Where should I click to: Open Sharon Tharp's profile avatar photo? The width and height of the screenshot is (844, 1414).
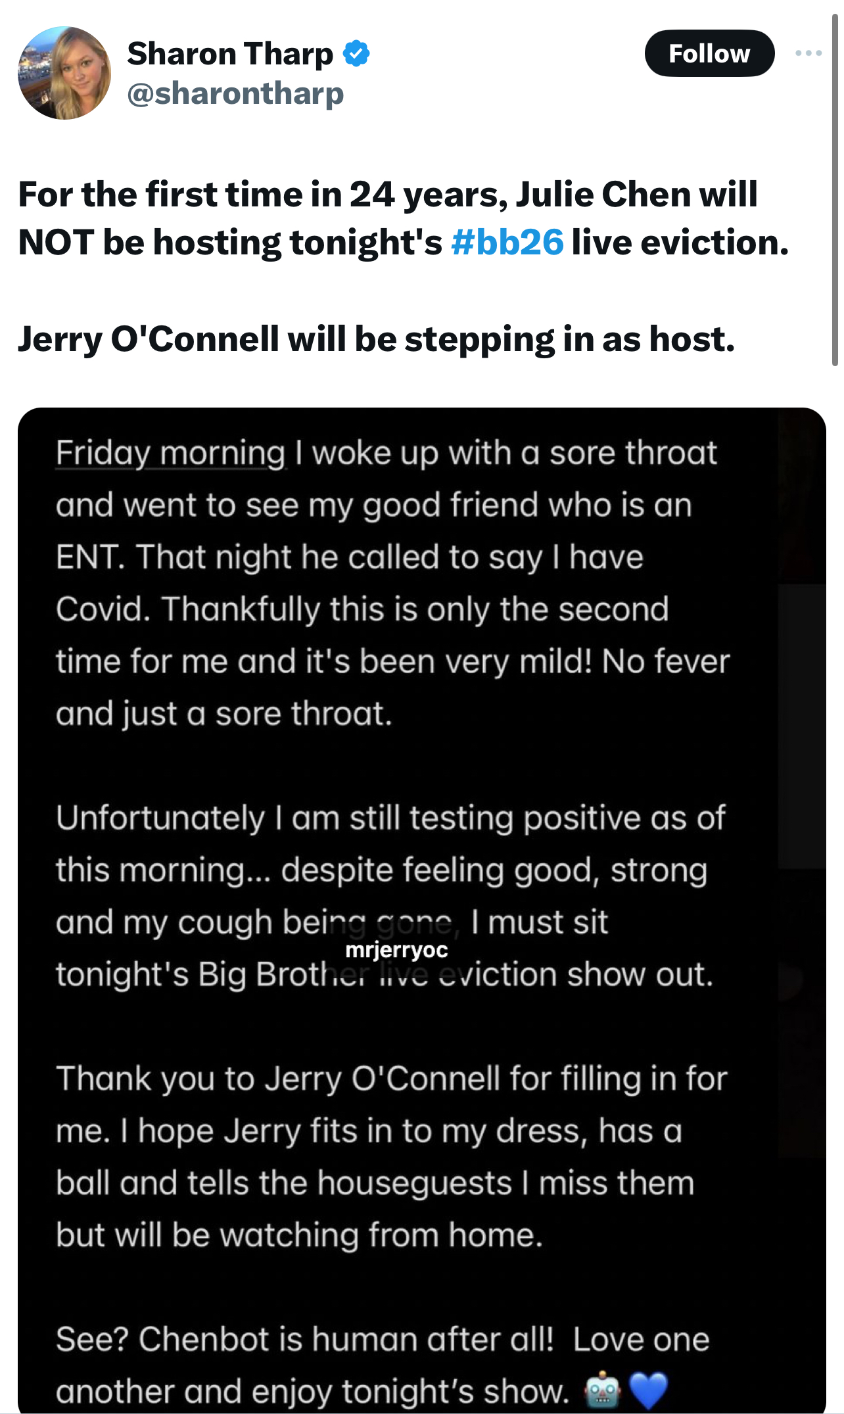(x=64, y=73)
